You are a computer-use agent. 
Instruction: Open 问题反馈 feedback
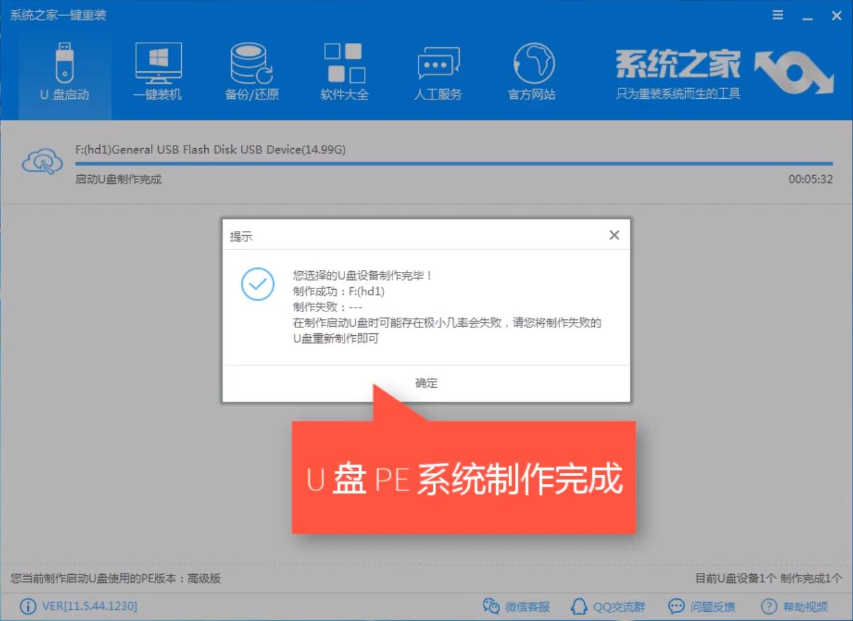click(701, 607)
